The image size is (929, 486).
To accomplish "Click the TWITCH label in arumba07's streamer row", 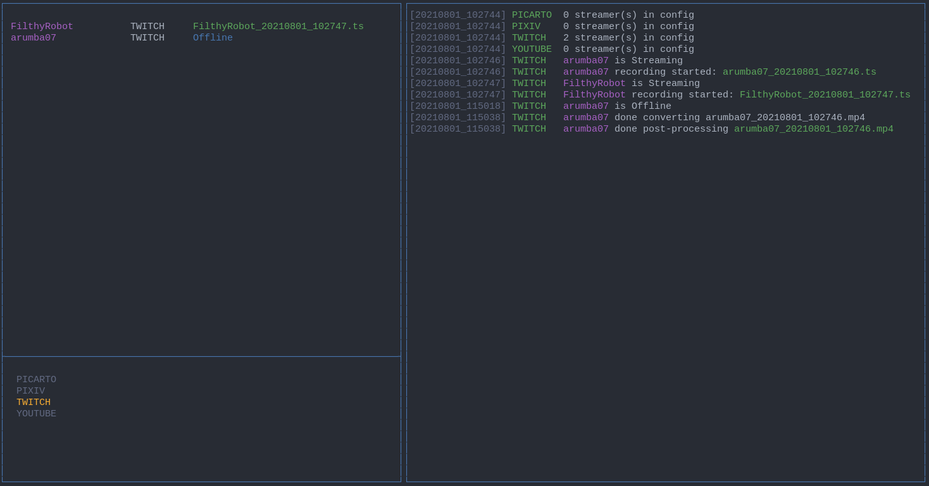I will (147, 38).
